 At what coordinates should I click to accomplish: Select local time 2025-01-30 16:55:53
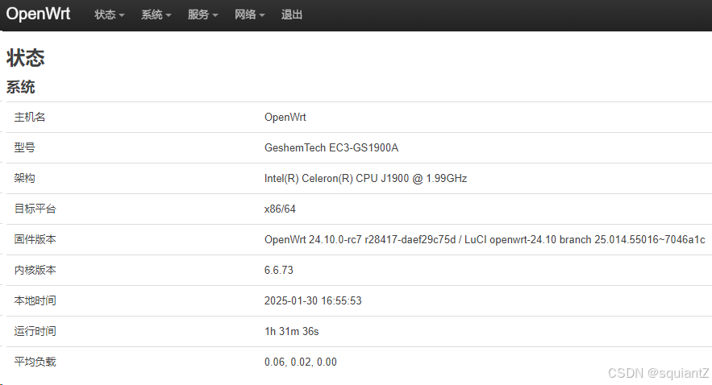point(313,300)
